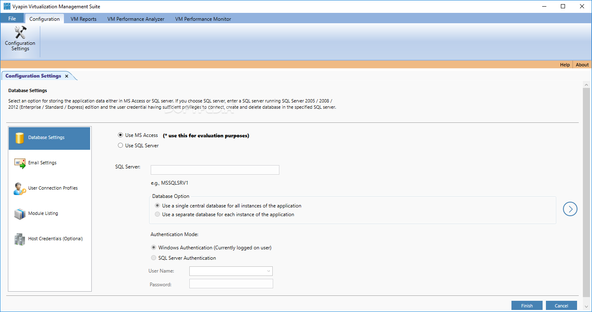This screenshot has height=312, width=592.
Task: Go to next page with the circular arrow
Action: point(570,209)
